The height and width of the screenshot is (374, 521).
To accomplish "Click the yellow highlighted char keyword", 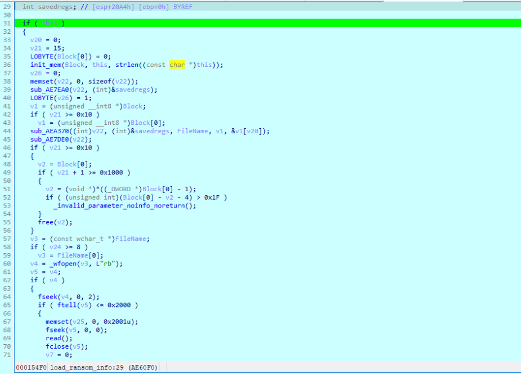I will click(177, 65).
